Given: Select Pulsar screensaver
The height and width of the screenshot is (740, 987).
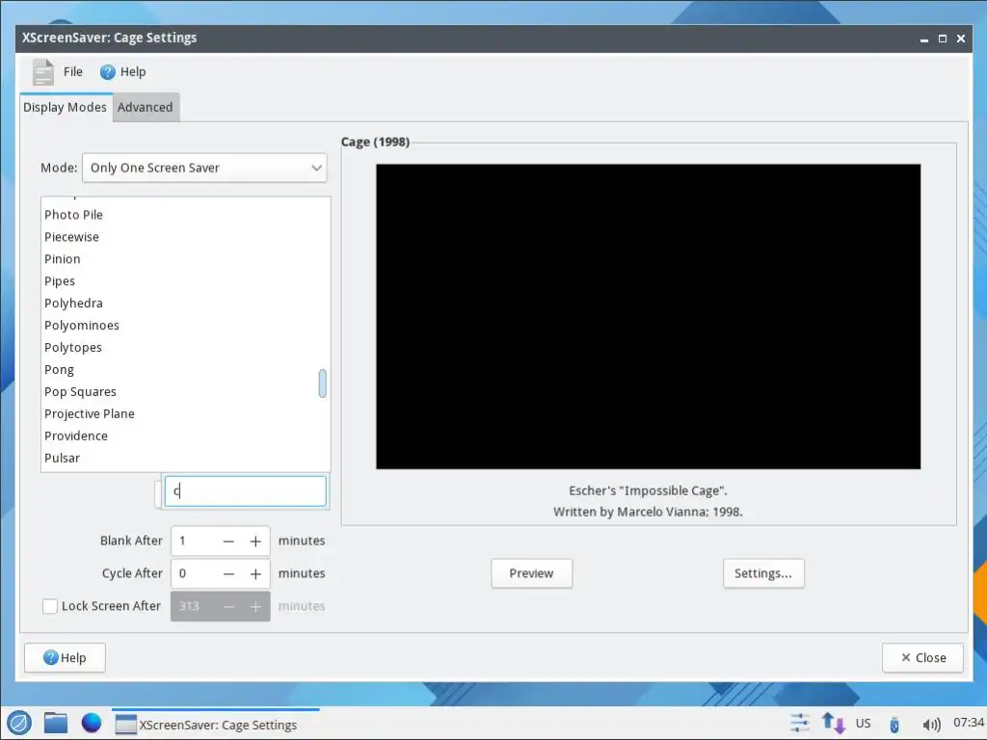Looking at the screenshot, I should pos(185,458).
